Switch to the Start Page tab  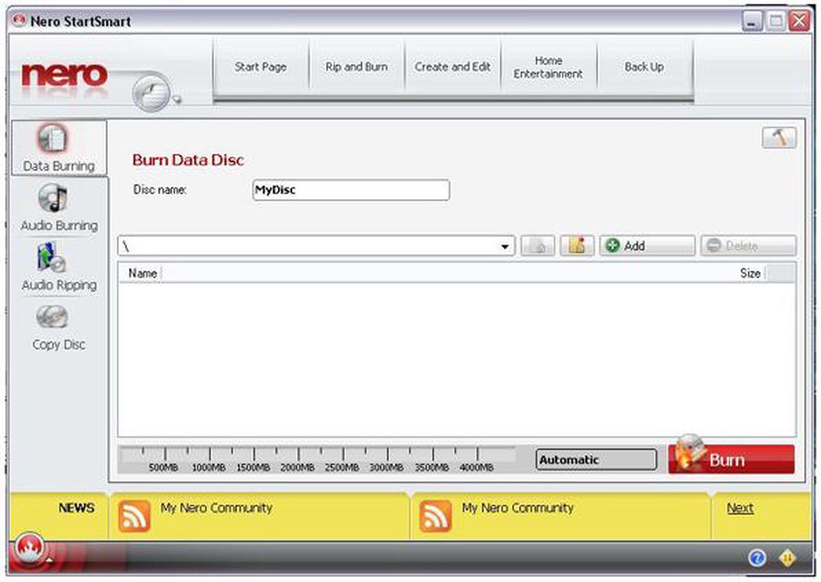point(260,67)
